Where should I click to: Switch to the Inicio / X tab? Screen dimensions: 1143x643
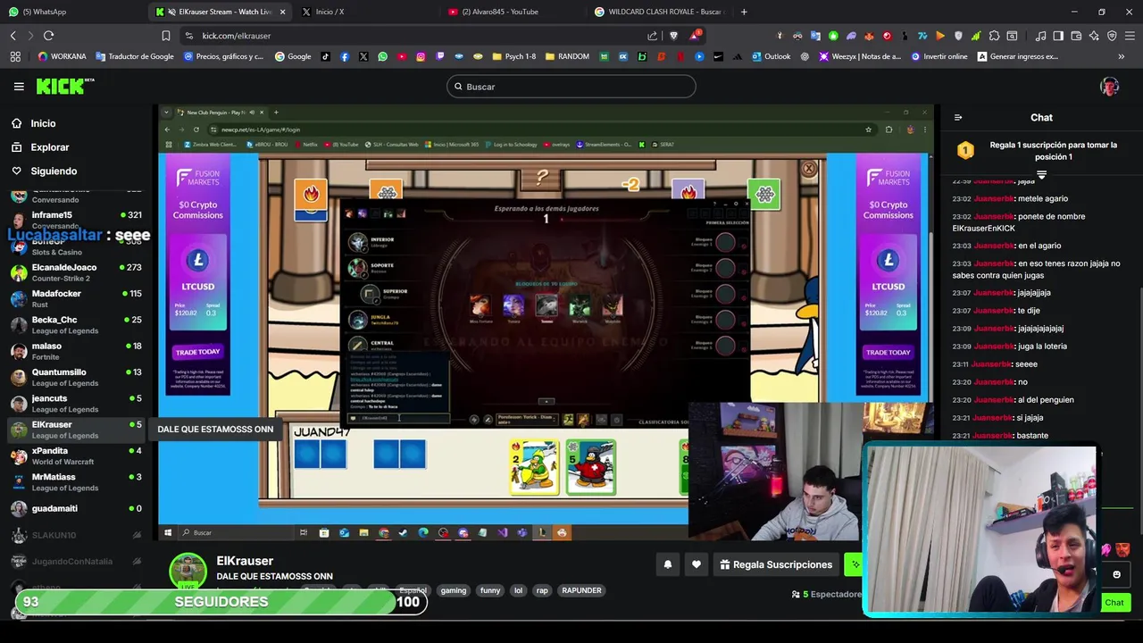(366, 12)
